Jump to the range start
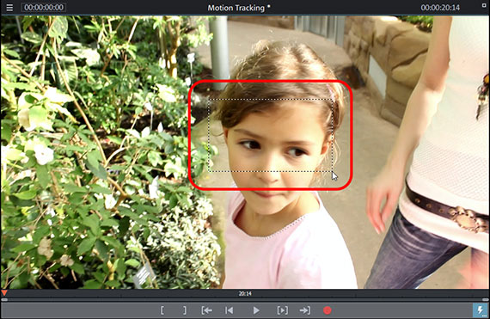Image resolution: width=490 pixels, height=319 pixels. [x=207, y=310]
